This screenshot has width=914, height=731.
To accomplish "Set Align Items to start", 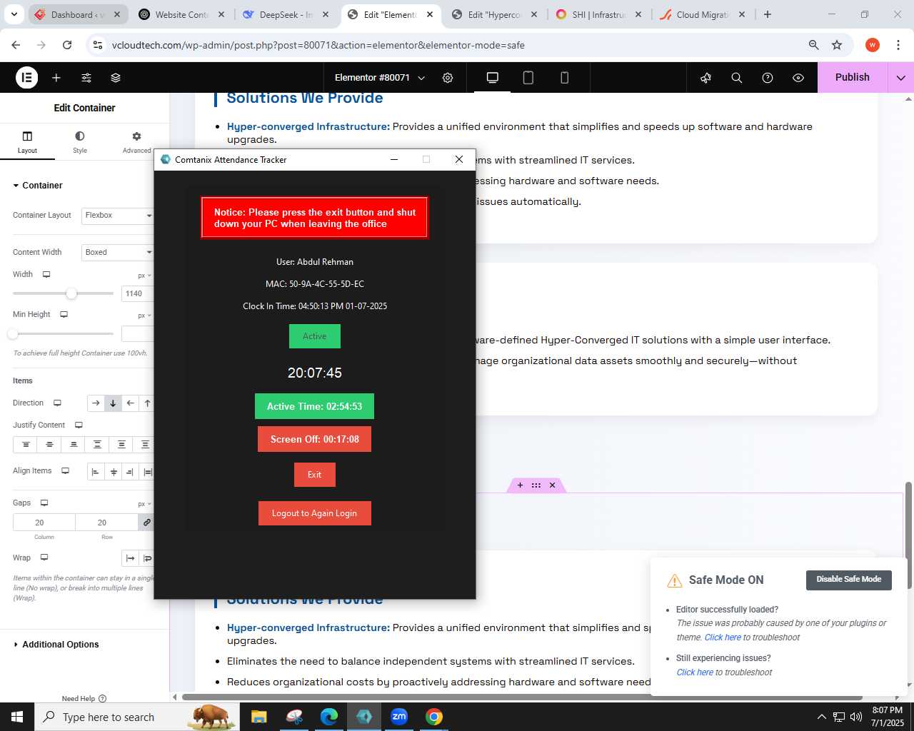I will 96,472.
